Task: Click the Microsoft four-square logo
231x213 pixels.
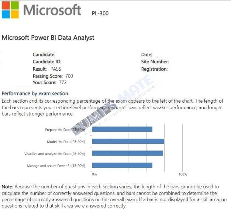Action: 10,10
